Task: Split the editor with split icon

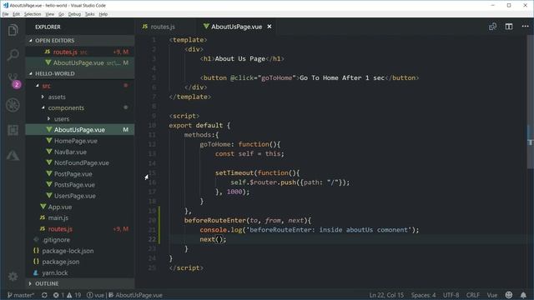Action: pyautogui.click(x=509, y=27)
